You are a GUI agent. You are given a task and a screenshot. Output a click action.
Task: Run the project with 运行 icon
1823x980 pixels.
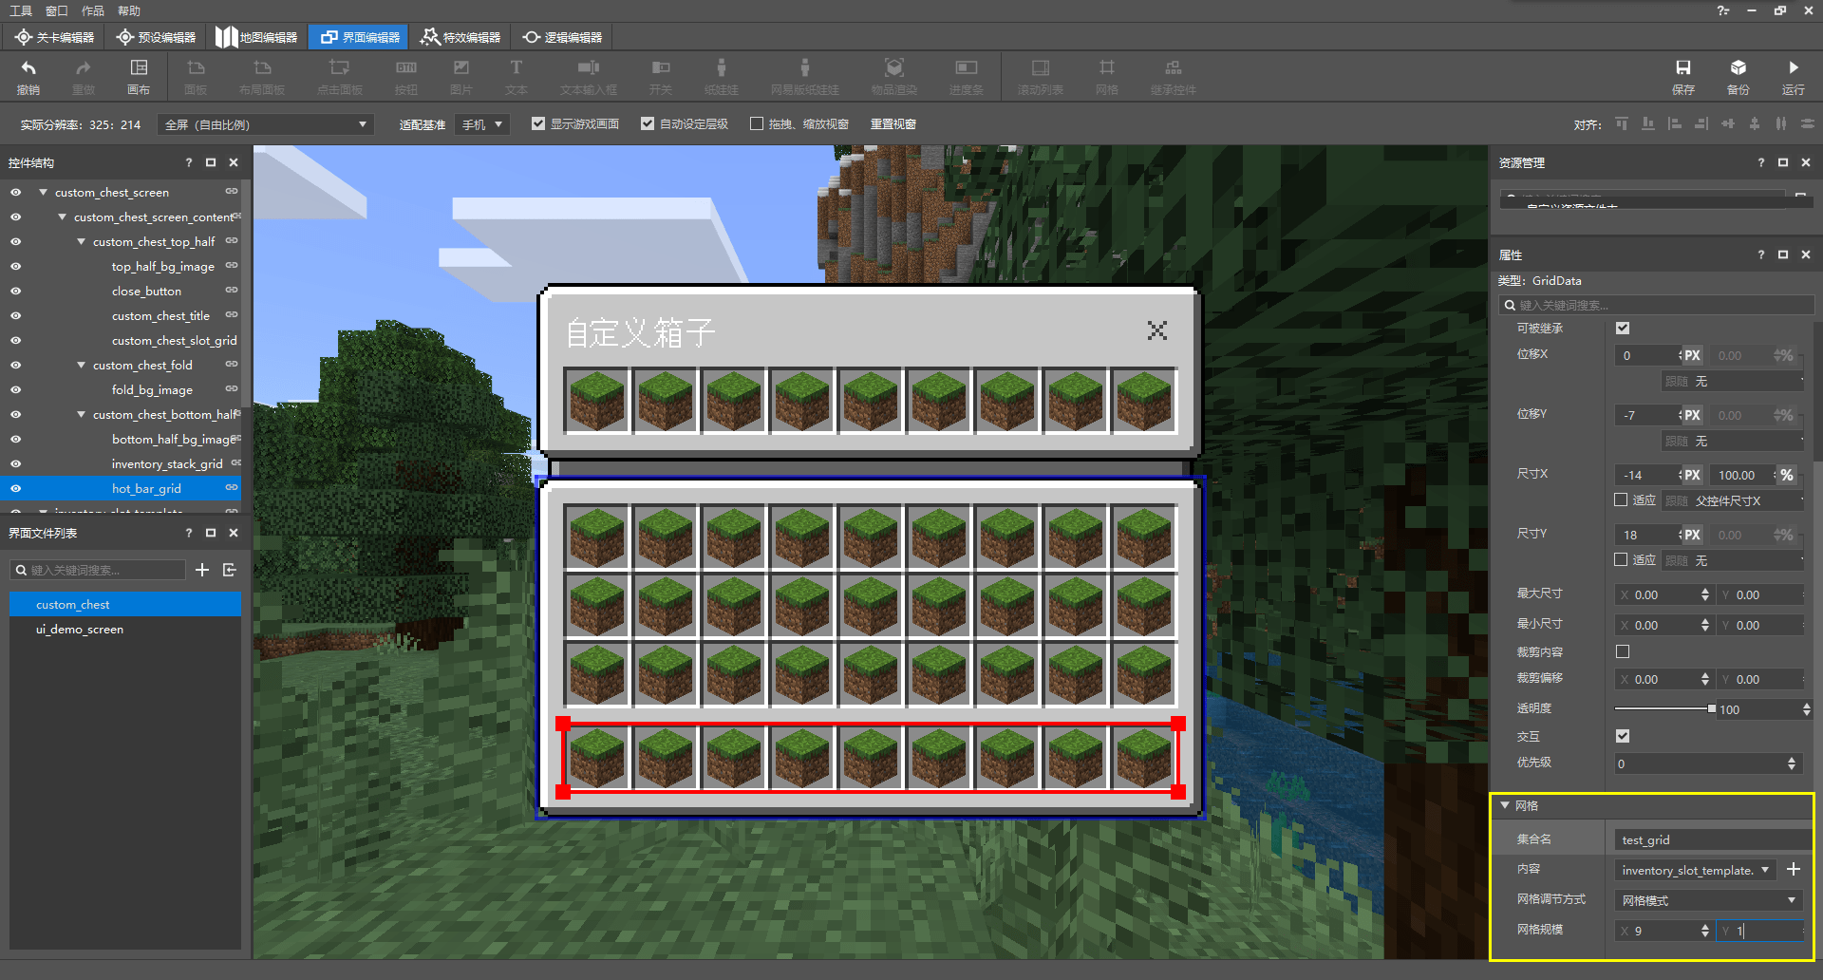1793,76
